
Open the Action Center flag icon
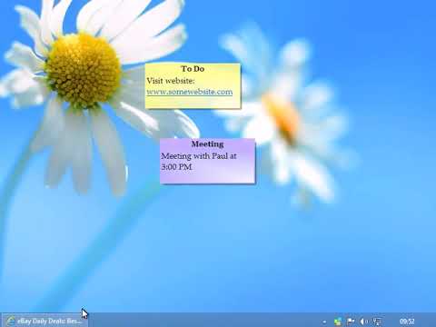point(351,321)
